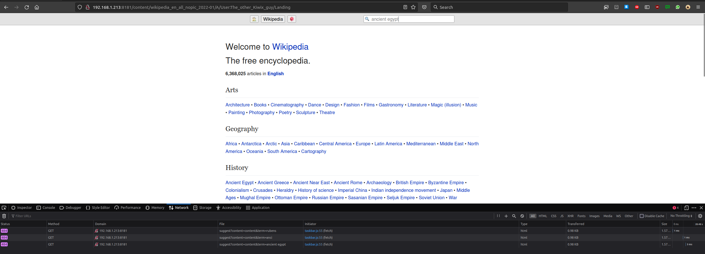Screen dimensions: 705x254
Task: Sort by the Status column header
Action: [x=23, y=224]
